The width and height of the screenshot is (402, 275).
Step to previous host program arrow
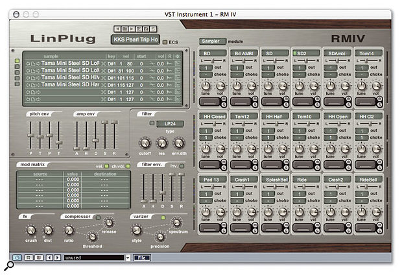point(49,257)
